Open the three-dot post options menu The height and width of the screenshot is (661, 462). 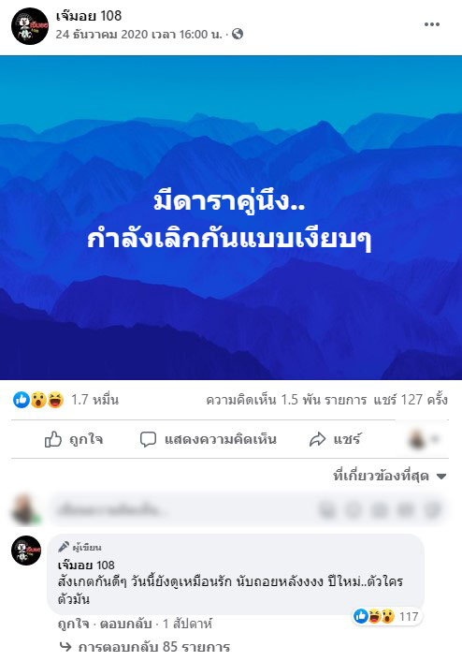[432, 24]
